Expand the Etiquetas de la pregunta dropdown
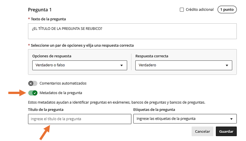The height and width of the screenshot is (141, 246). pyautogui.click(x=185, y=119)
